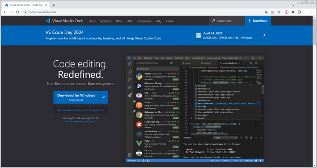
Task: View site information via the lock icon
Action: coord(25,12)
